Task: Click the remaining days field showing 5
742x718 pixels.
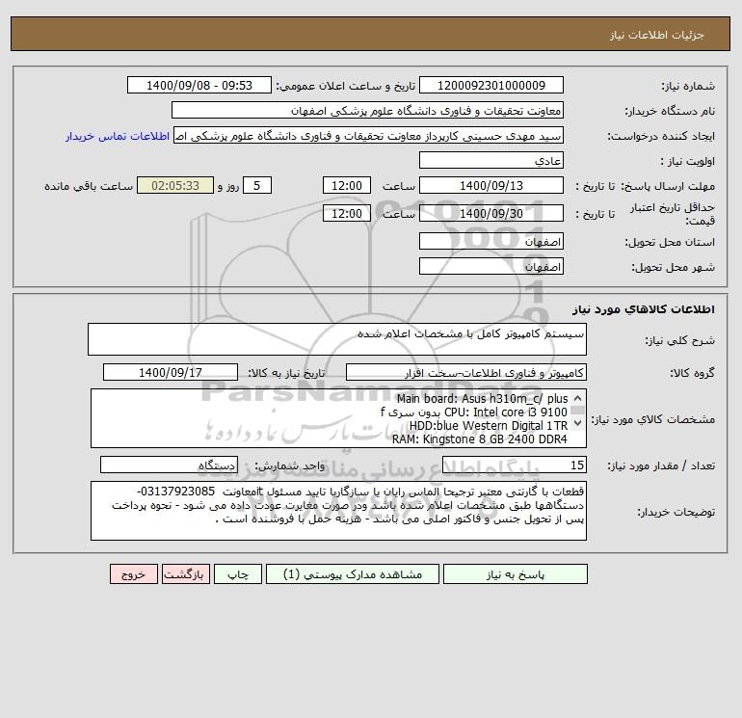Action: pos(257,186)
